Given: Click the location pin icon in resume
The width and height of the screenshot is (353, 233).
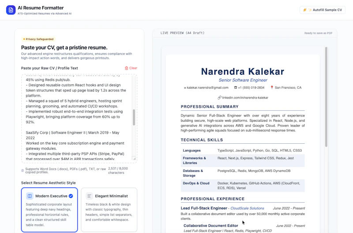Looking at the screenshot, I should coord(272,87).
